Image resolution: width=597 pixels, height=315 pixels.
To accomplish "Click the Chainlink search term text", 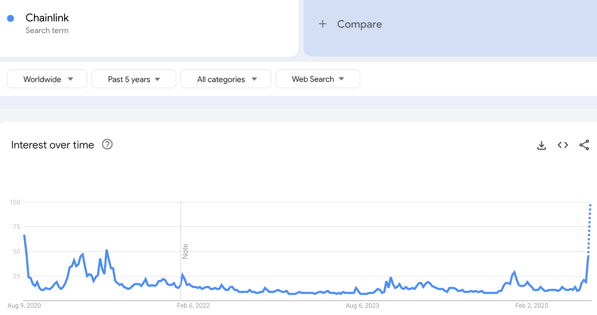I will coord(47,18).
